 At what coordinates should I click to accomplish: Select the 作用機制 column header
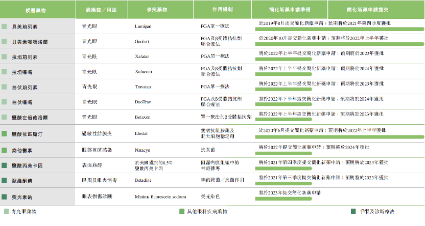pos(223,10)
